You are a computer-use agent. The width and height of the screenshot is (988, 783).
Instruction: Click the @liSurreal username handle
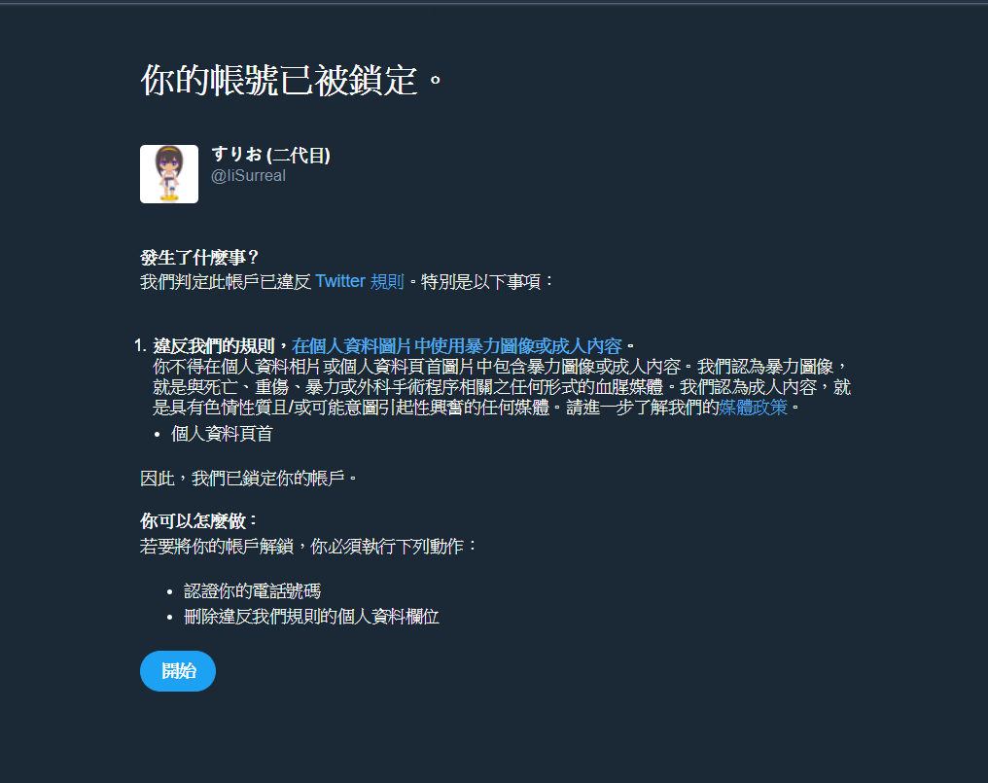click(x=248, y=176)
